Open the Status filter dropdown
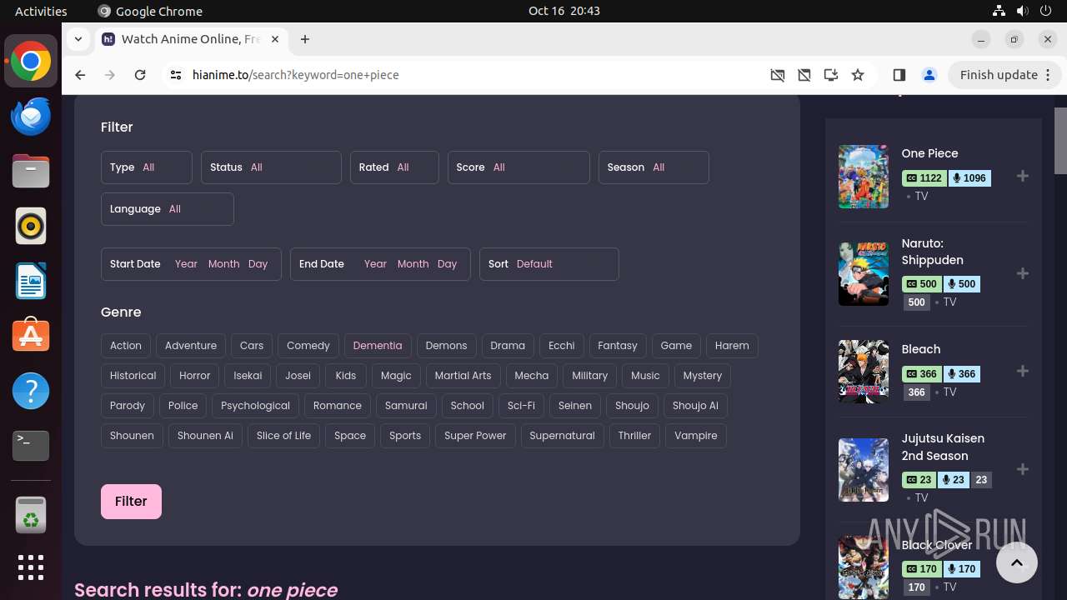The image size is (1067, 600). pyautogui.click(x=271, y=167)
